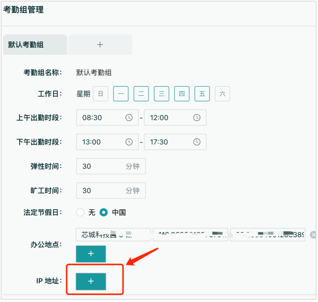Toggle Sunday (日) as workday
The height and width of the screenshot is (302, 318).
(x=101, y=94)
